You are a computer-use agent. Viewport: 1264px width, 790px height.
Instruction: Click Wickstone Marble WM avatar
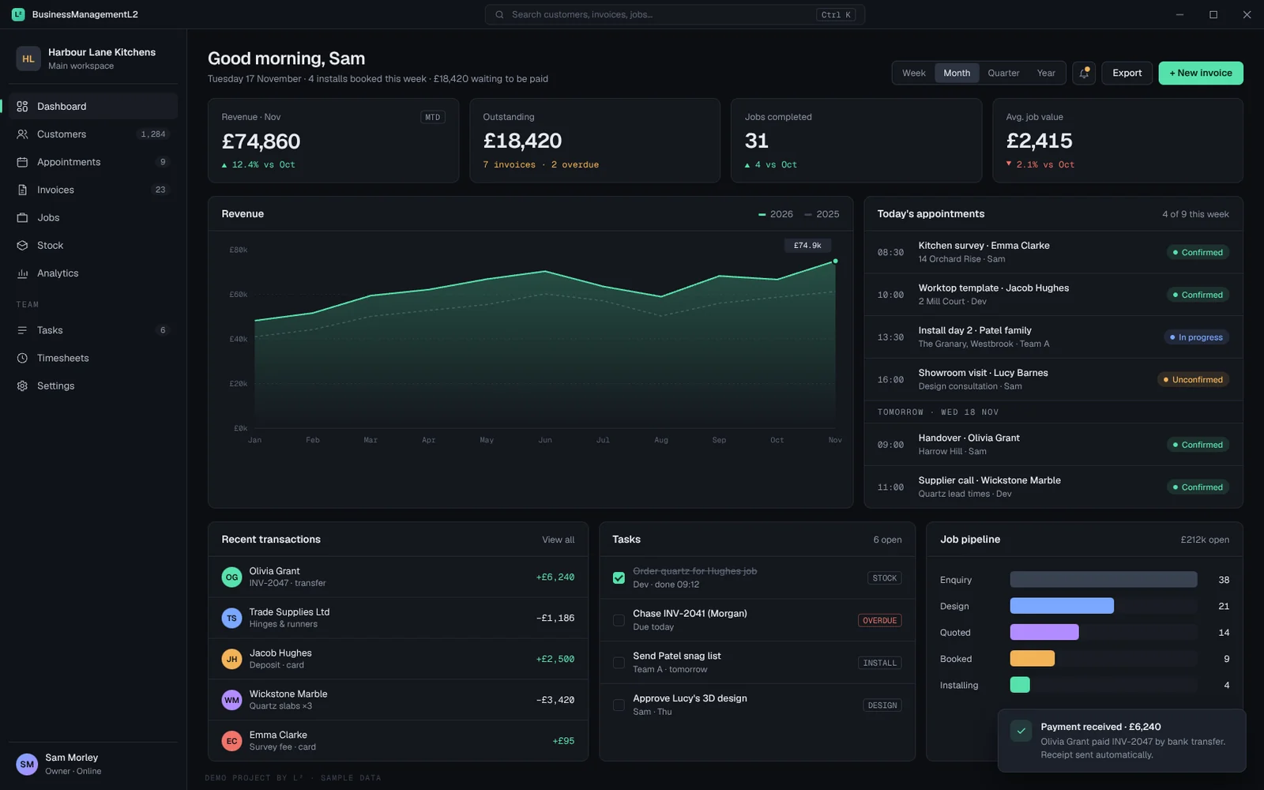(x=231, y=700)
